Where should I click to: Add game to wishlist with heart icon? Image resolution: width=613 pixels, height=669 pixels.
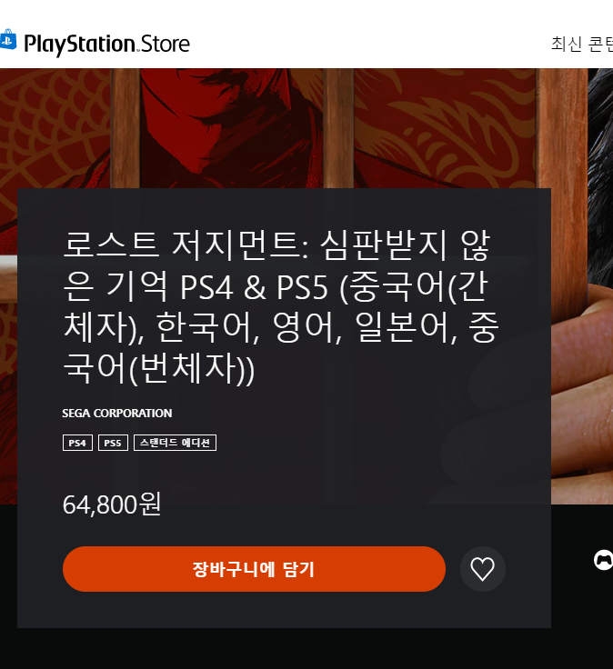482,569
